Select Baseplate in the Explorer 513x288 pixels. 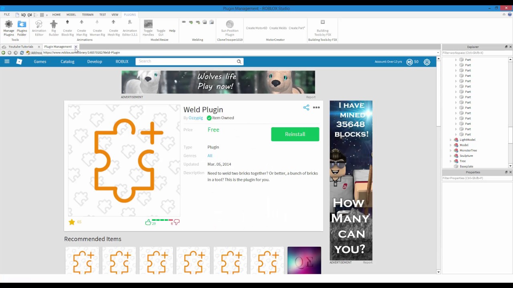pos(467,166)
